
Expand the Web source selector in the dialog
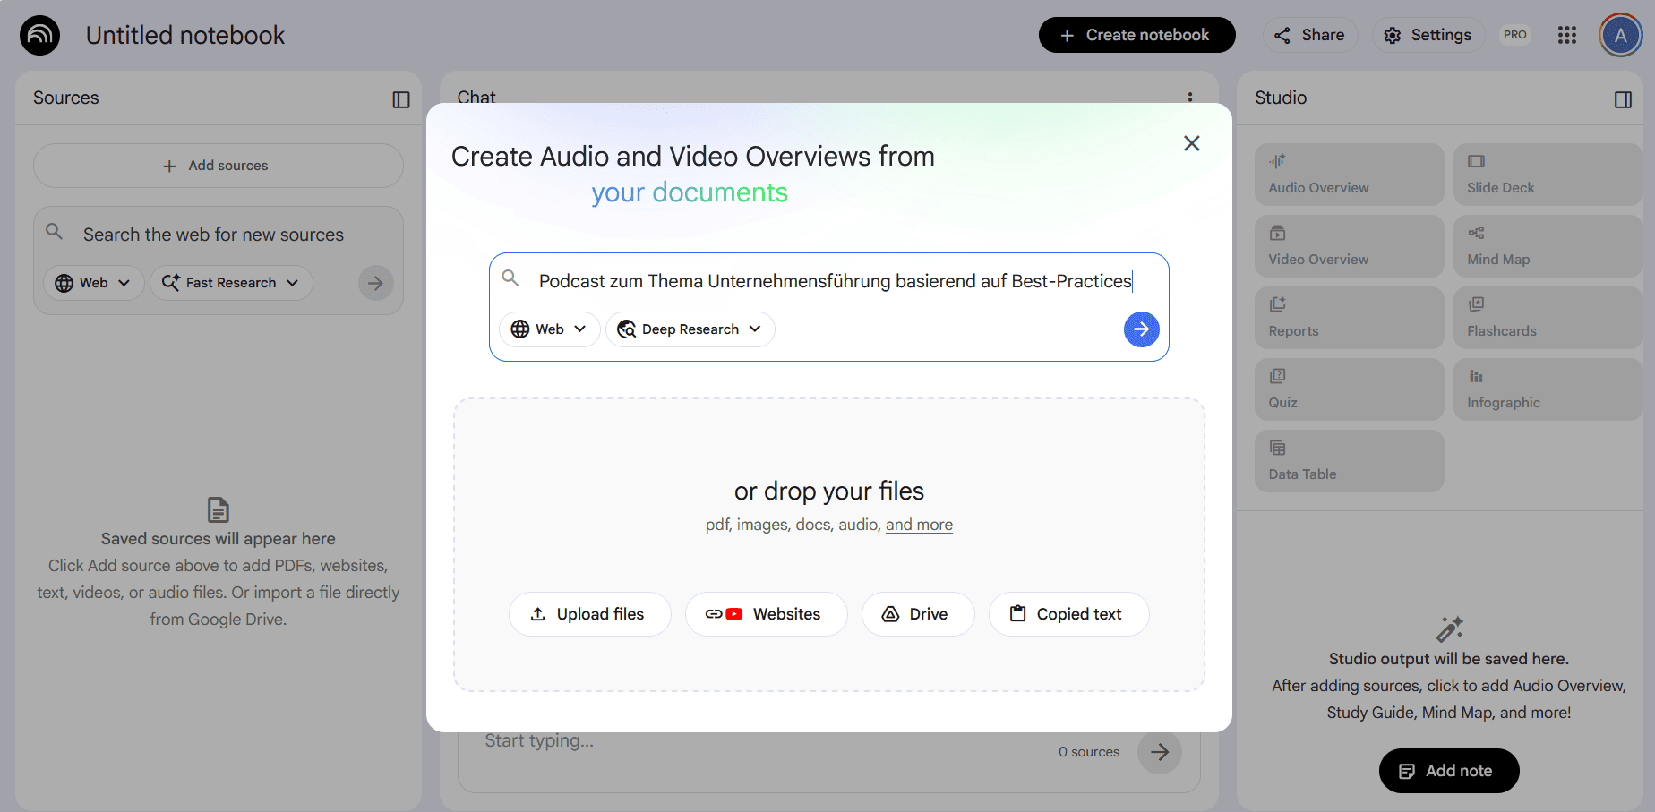click(549, 329)
